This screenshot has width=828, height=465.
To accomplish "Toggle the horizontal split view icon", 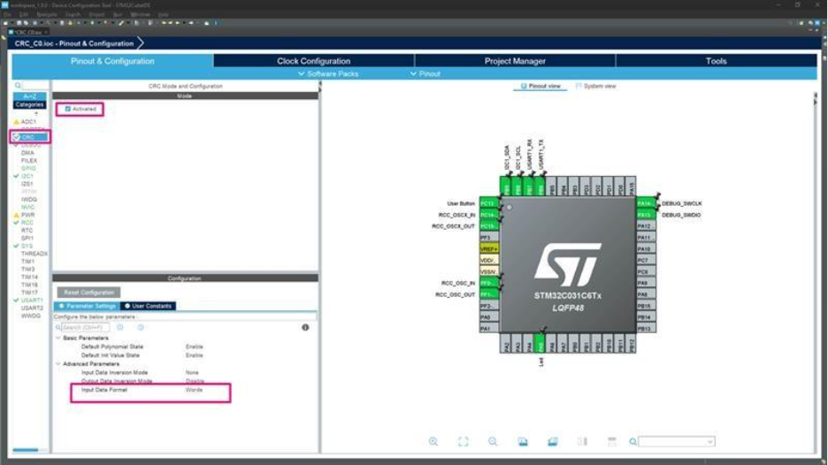I will tap(611, 441).
